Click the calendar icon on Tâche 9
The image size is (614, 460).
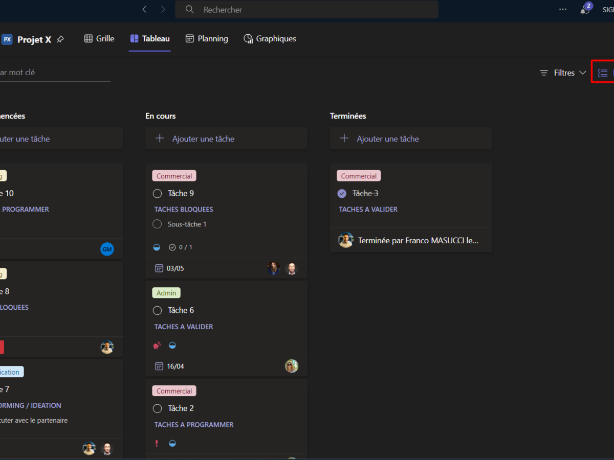point(159,268)
